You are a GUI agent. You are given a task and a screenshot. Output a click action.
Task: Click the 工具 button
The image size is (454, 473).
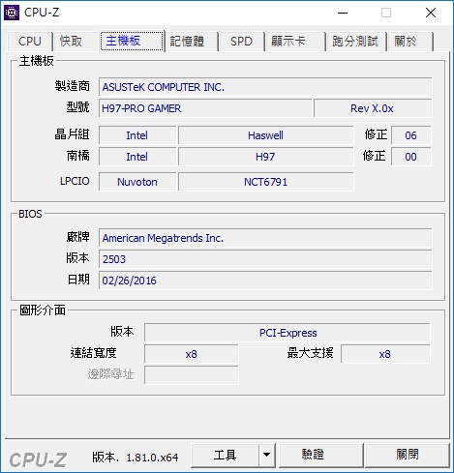tap(225, 455)
